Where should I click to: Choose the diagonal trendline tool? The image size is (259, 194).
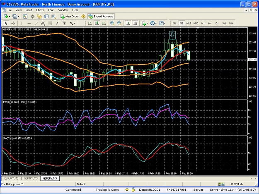click(36, 23)
